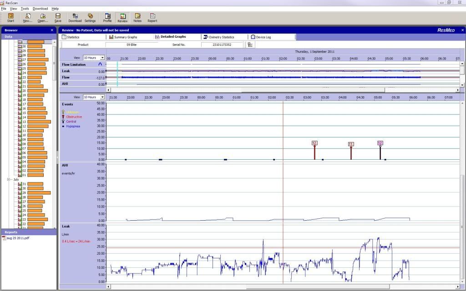The height and width of the screenshot is (291, 466).
Task: Click the event marker labeled 11
Action: (351, 144)
